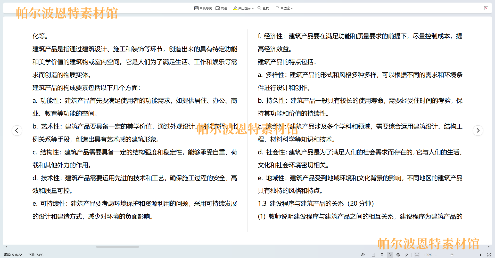
Task: Activate the writing mode pen icon
Action: point(407,255)
